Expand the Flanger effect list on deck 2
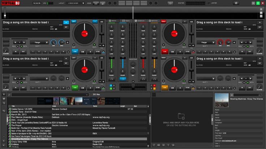266x149 pixels. tap(205, 42)
